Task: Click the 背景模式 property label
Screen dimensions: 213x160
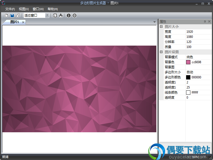Action: [171, 57]
